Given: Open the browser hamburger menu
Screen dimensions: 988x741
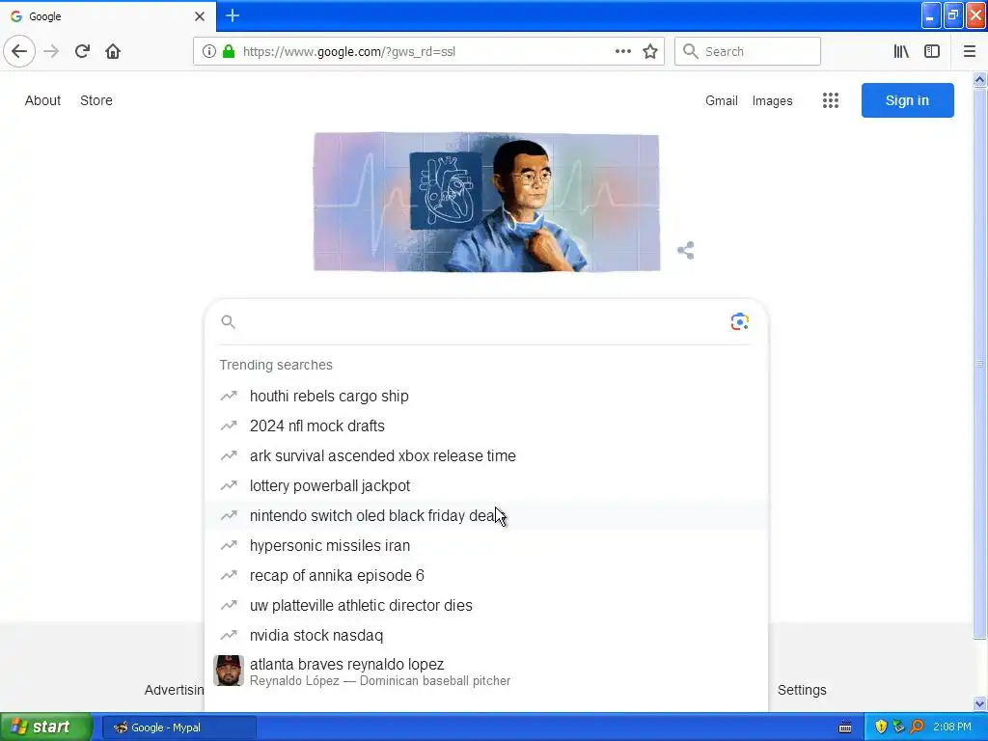Looking at the screenshot, I should [x=970, y=51].
